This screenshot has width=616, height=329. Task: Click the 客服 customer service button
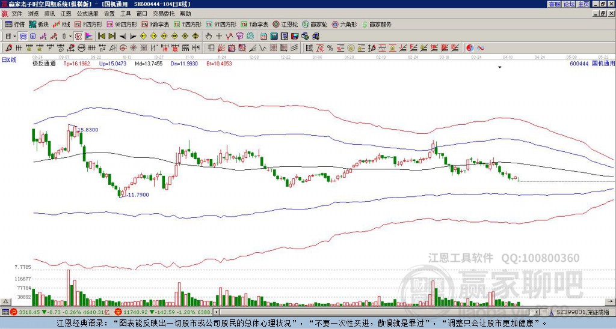(555, 4)
